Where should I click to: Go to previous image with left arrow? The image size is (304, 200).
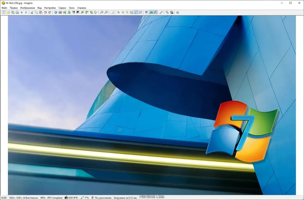[x=22, y=12]
